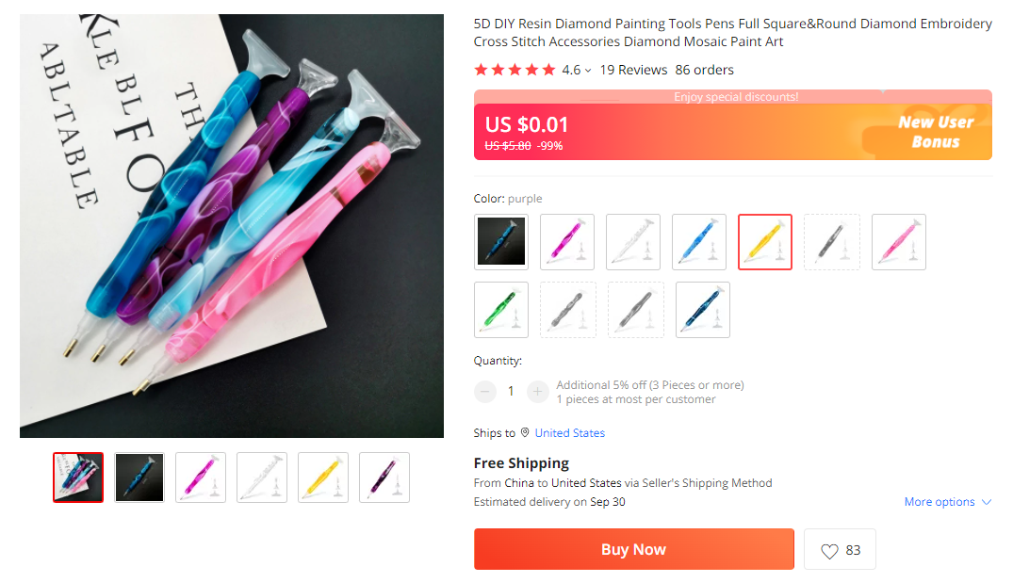View the dark purple pen gallery thumbnail
This screenshot has height=583, width=1013.
pos(384,478)
